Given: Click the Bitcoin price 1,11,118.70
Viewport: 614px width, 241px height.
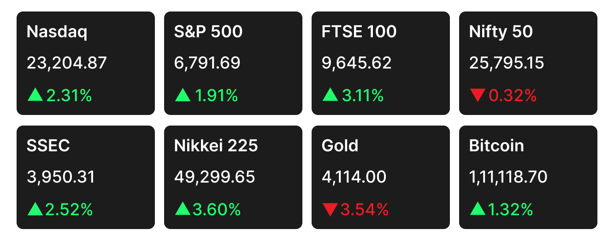Looking at the screenshot, I should point(508,177).
